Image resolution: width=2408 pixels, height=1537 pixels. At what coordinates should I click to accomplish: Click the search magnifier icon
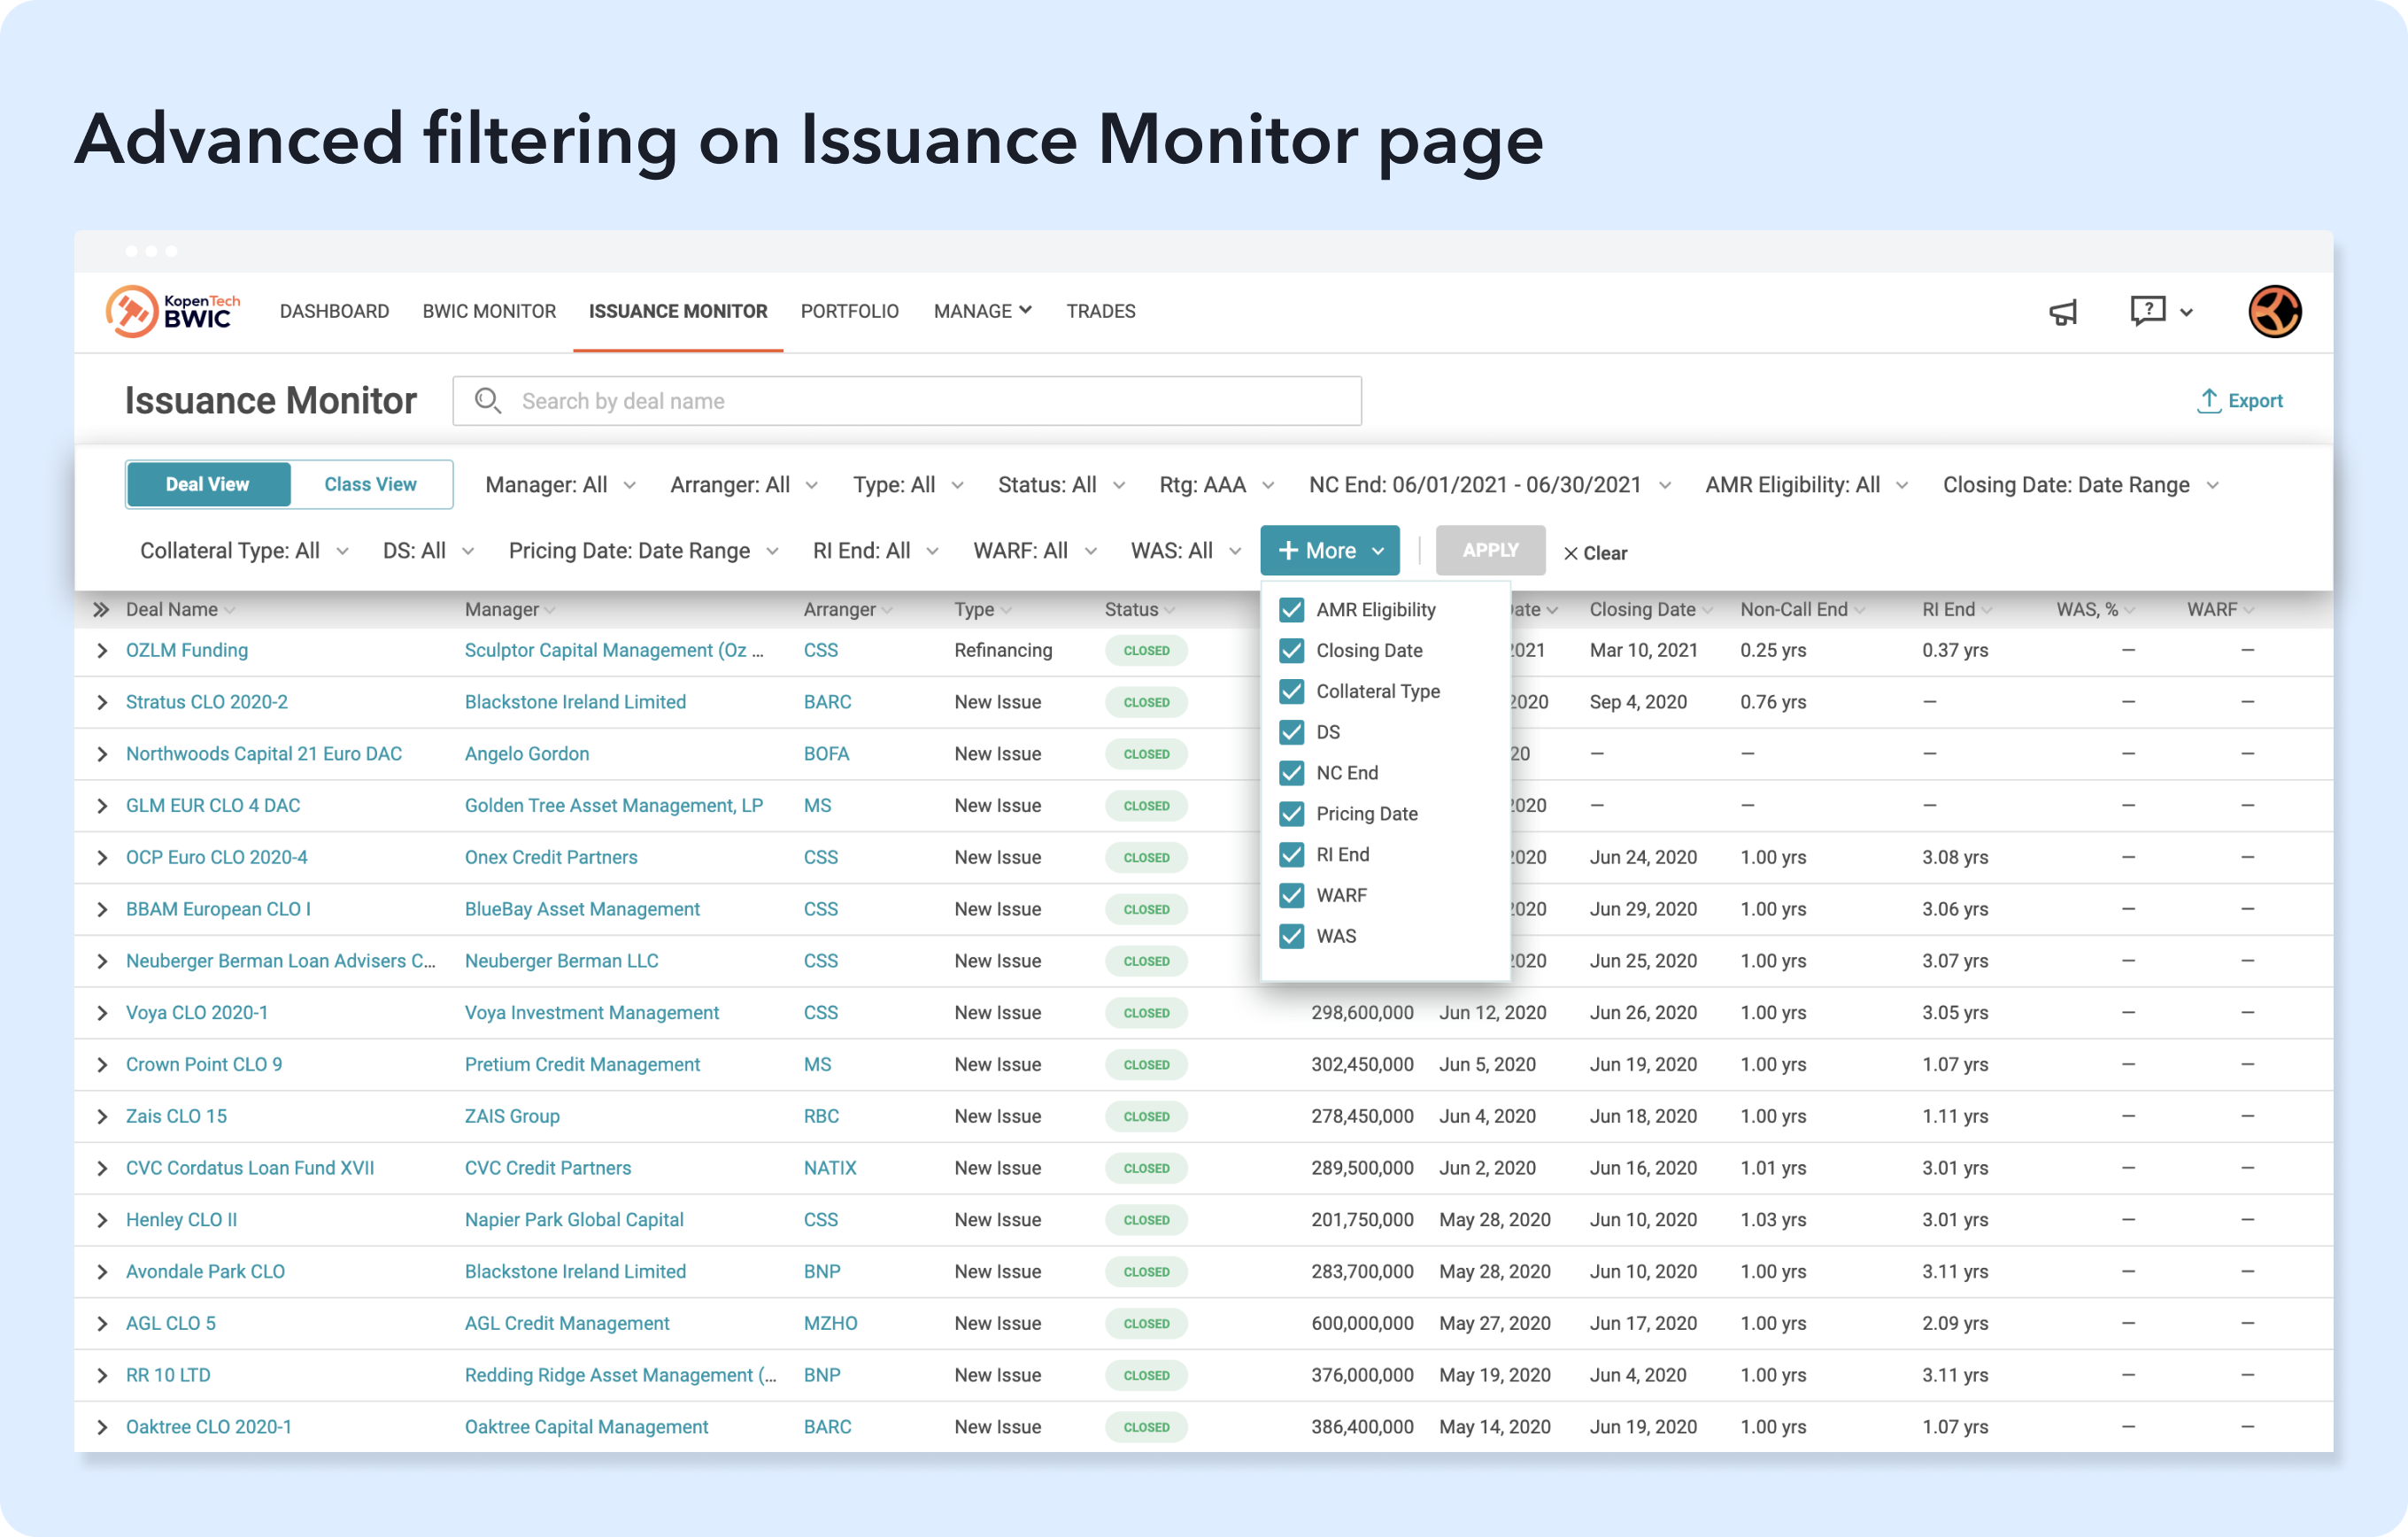click(x=488, y=401)
